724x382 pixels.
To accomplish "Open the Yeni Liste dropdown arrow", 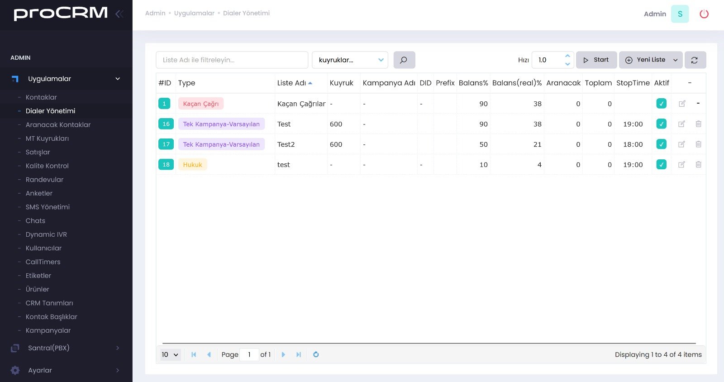I will coord(676,60).
